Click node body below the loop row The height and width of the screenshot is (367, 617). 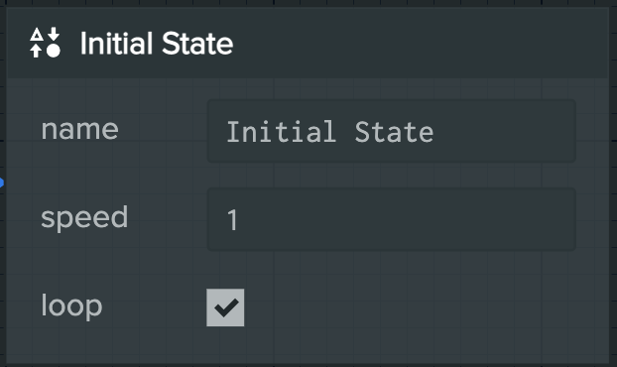(x=308, y=346)
